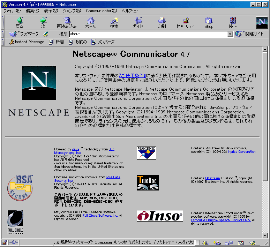Open Bookmarks (ブックマーク) menu button
Viewport: 270px width, 247px height.
click(24, 34)
